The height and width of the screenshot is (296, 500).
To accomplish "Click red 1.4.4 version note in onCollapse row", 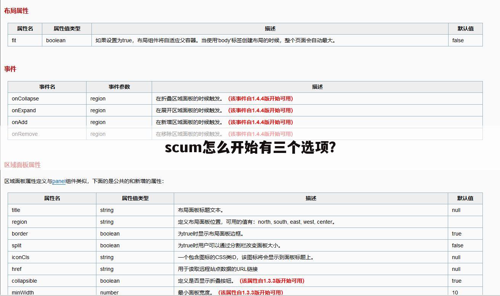I will coord(261,99).
